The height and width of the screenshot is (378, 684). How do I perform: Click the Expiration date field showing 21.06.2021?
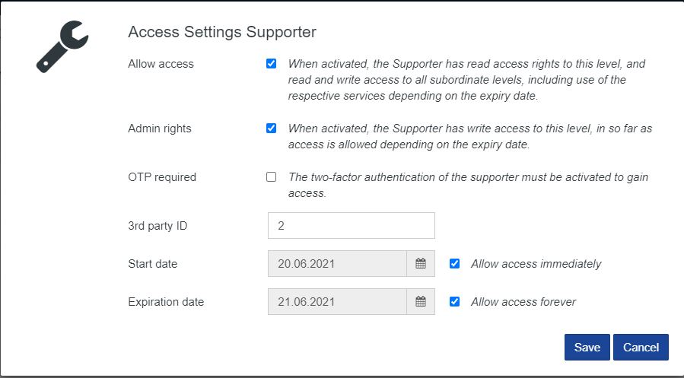click(x=337, y=301)
